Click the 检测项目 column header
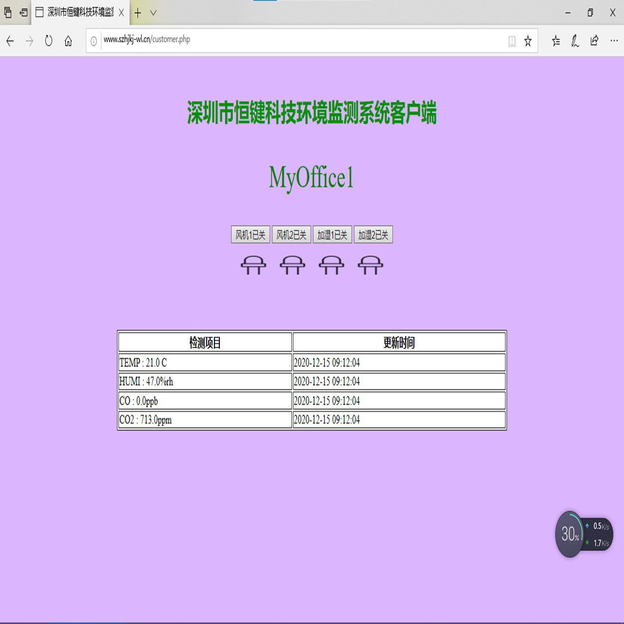This screenshot has height=624, width=624. coord(205,342)
